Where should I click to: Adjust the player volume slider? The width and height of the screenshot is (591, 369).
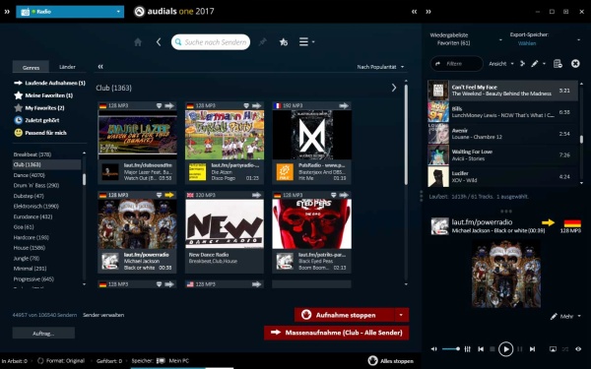point(451,349)
